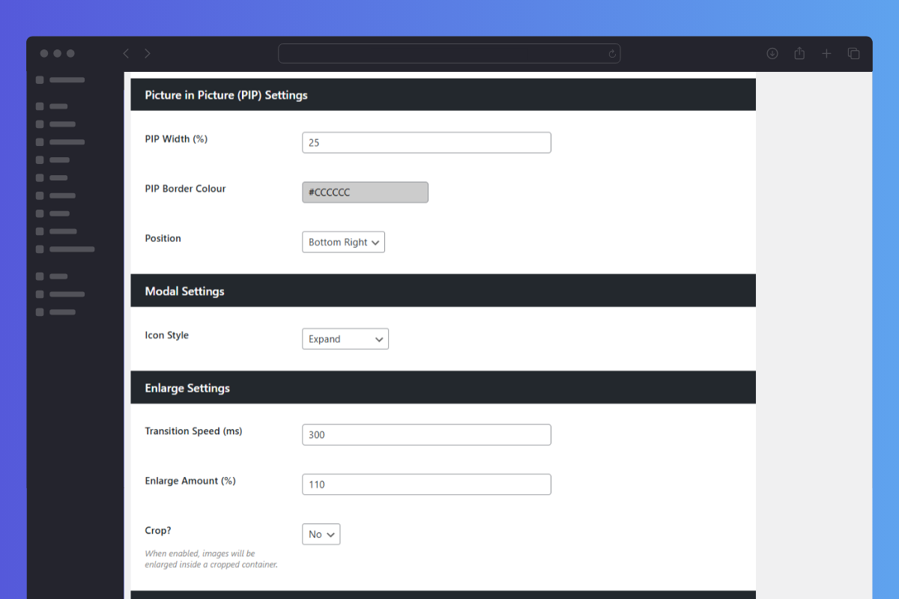Screen dimensions: 899x599
Task: Open the Crop? dropdown set to No
Action: (x=321, y=534)
